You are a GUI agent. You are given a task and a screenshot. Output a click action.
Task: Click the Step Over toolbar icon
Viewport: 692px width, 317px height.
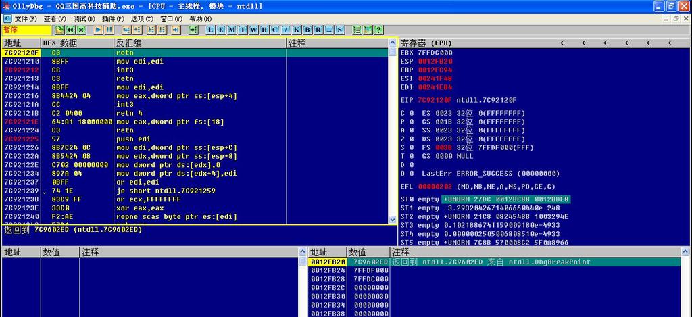pyautogui.click(x=137, y=30)
